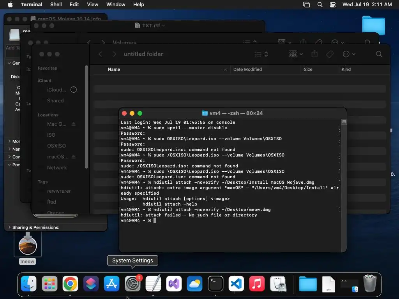This screenshot has width=399, height=299.
Task: Click the Stage Manager menu bar icon
Action: 306,5
